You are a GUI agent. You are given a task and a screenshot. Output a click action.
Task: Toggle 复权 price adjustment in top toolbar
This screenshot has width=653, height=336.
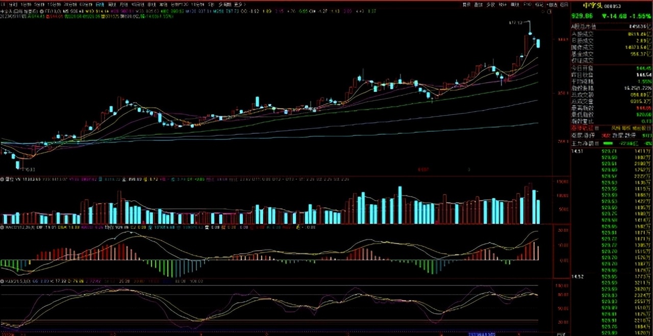(465, 4)
